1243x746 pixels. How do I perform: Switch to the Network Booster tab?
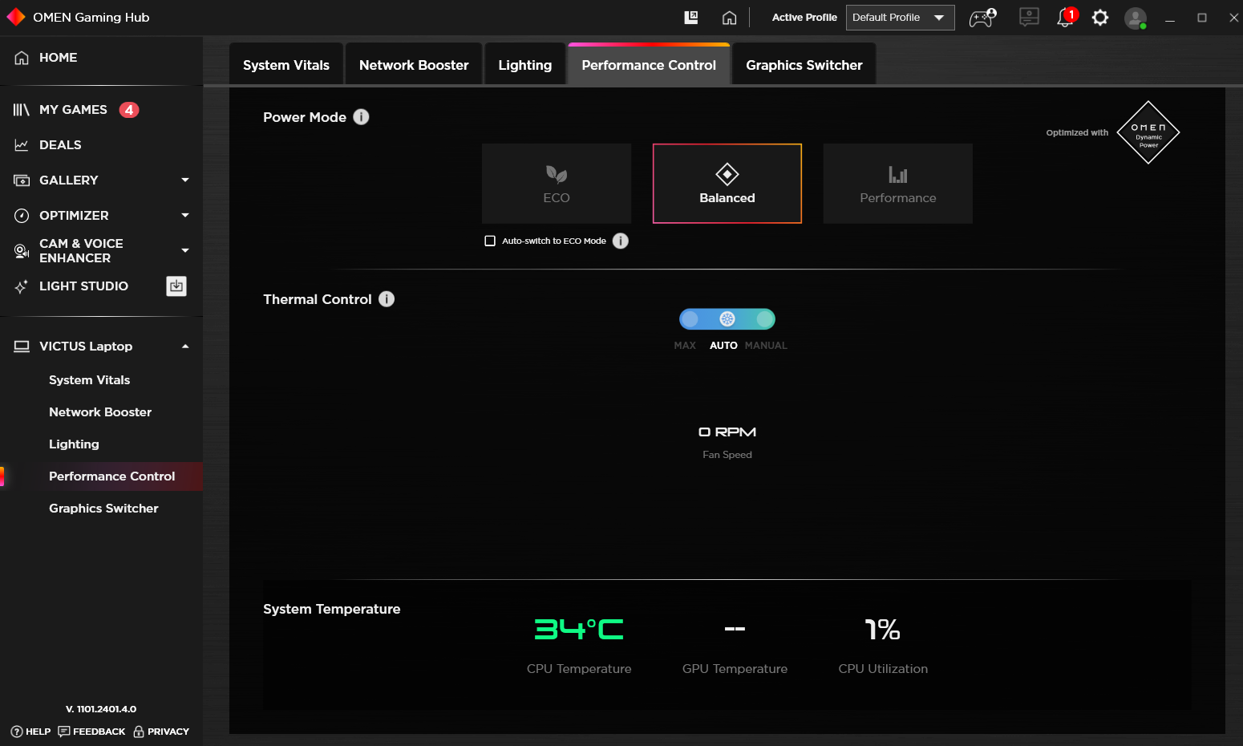tap(414, 65)
